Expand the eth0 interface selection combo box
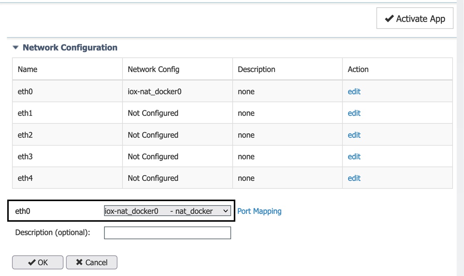The image size is (464, 276). (x=168, y=211)
